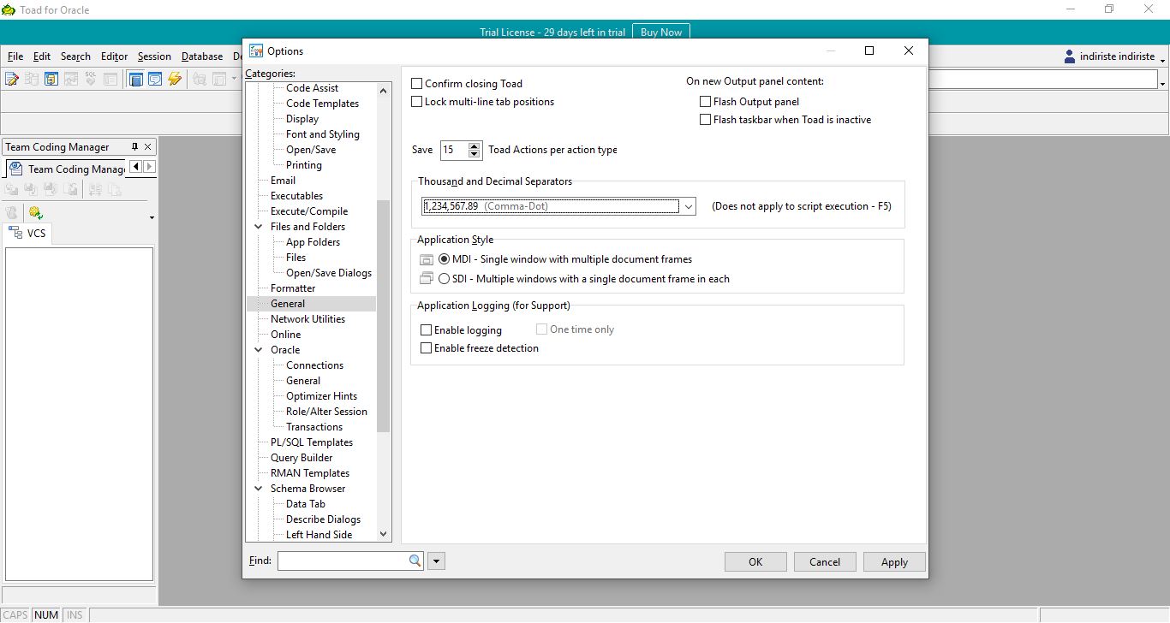Close the Team Coding Manager panel
The width and height of the screenshot is (1170, 623).
tap(148, 146)
